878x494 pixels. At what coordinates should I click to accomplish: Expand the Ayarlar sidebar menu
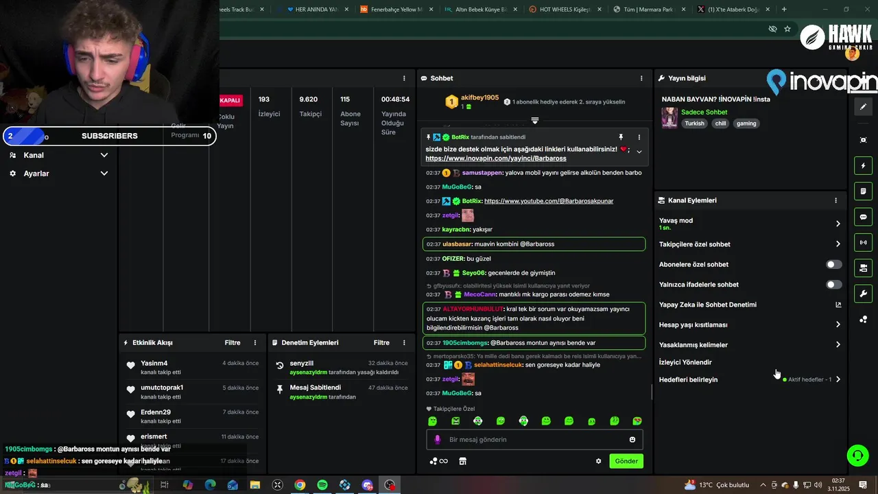pyautogui.click(x=59, y=174)
